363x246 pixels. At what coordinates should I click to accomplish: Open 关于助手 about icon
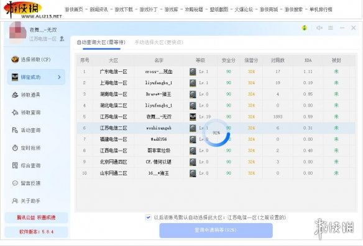pos(15,201)
